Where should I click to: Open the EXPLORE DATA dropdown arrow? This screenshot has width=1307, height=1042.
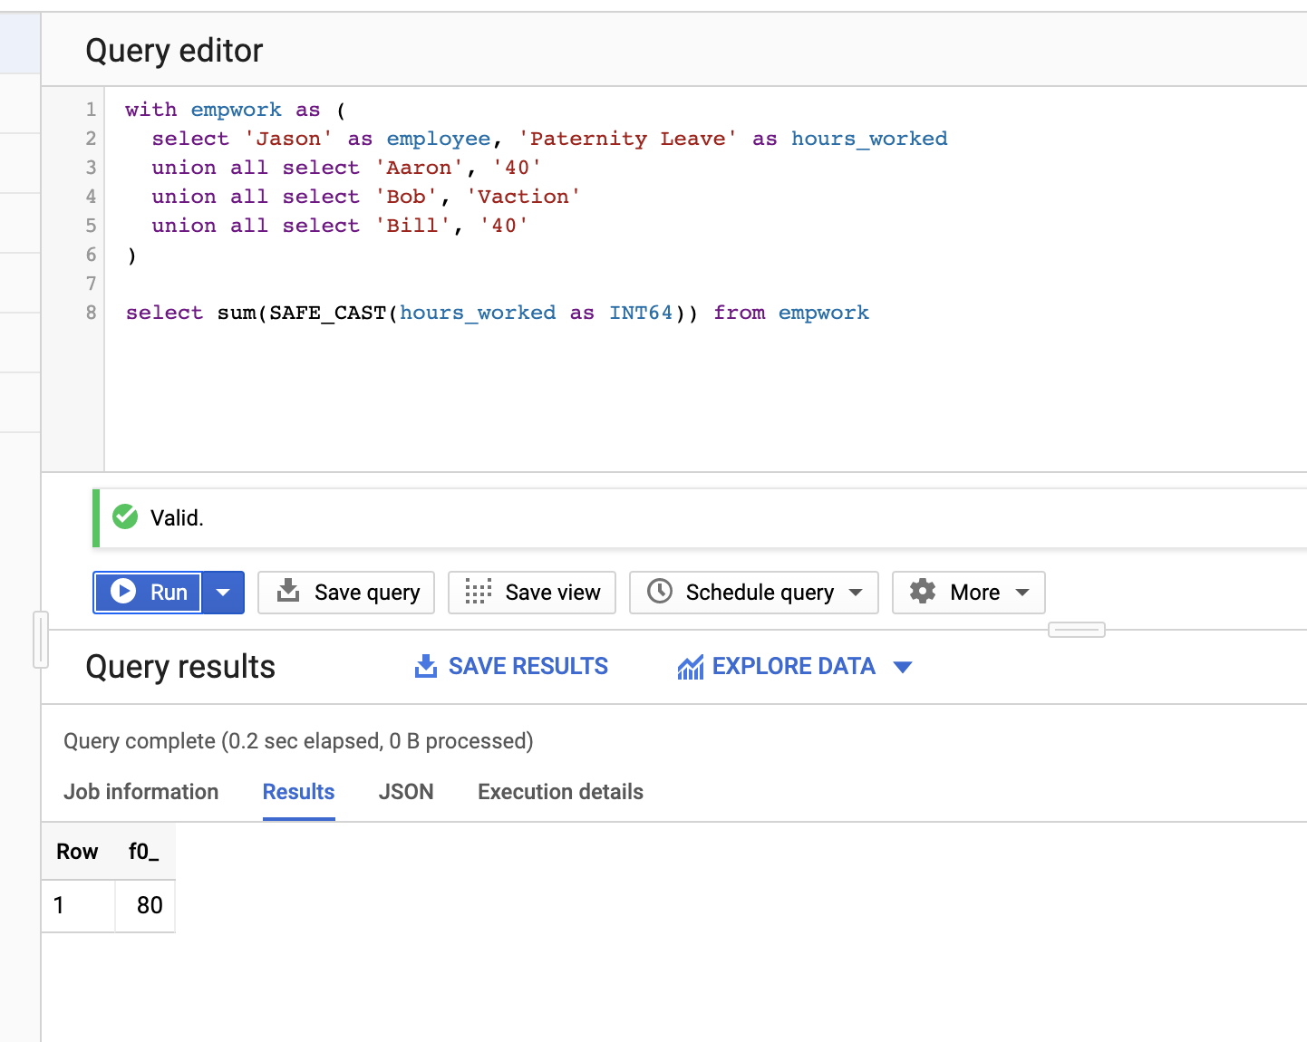[x=904, y=666]
